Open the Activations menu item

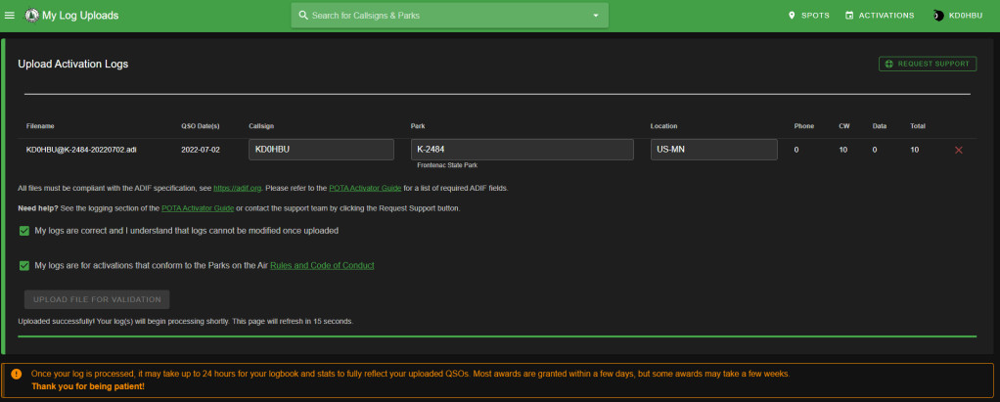point(886,16)
